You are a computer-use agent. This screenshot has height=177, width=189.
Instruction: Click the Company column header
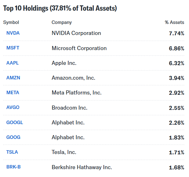62,22
